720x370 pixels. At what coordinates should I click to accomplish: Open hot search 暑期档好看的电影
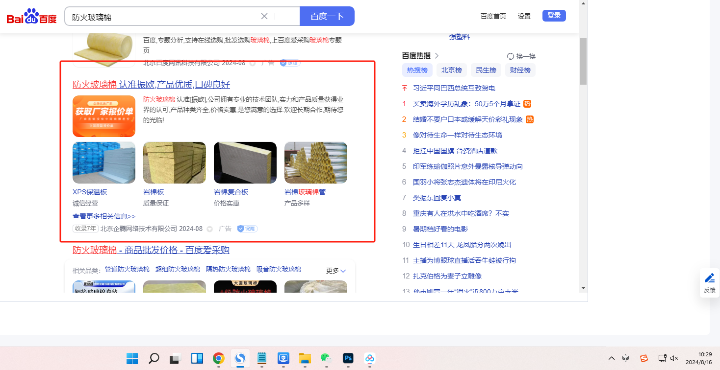click(x=440, y=229)
